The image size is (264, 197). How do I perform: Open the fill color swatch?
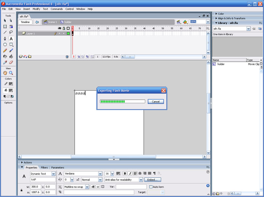click(x=11, y=91)
